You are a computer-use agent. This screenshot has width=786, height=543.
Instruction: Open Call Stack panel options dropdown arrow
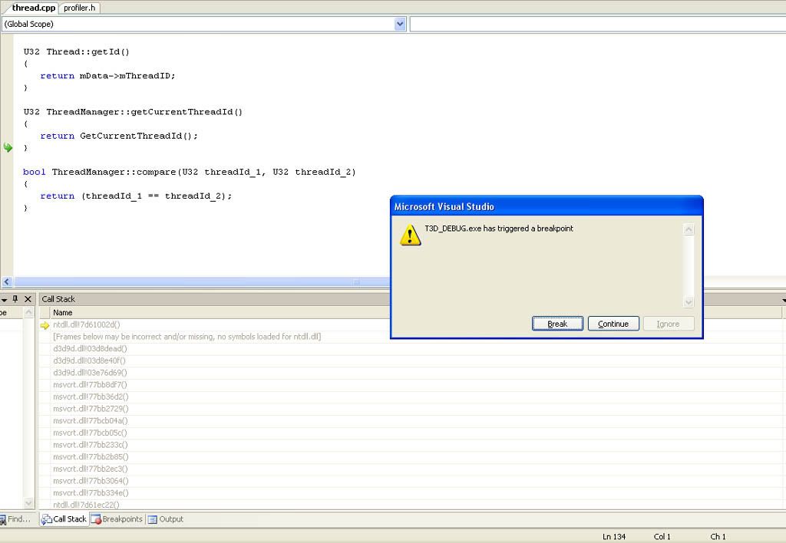click(x=783, y=300)
